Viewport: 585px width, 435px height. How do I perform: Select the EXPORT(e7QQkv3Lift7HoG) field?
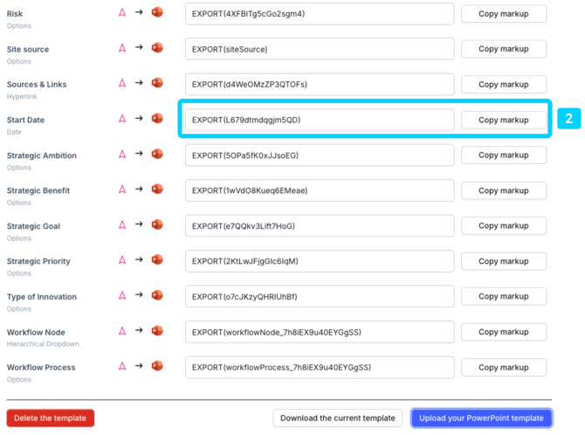coord(320,225)
